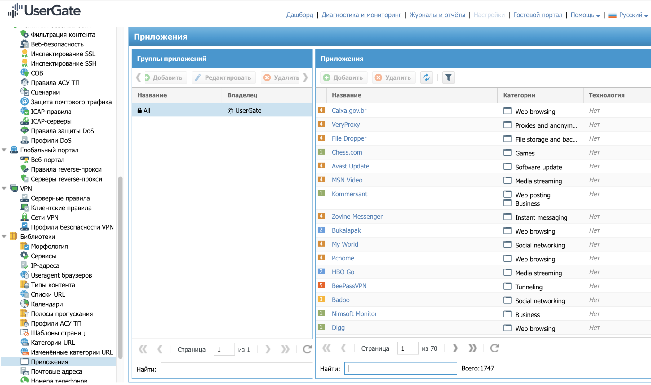651x385 pixels.
Task: Click the Русский flag icon
Action: 612,15
